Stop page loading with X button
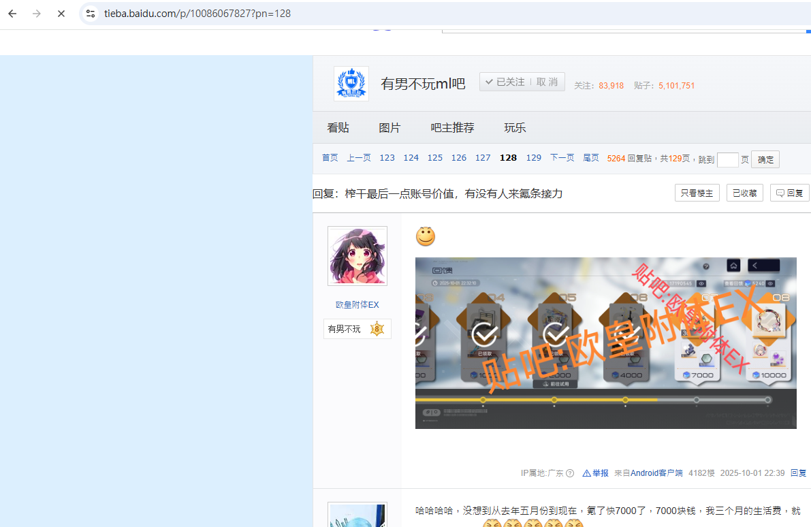 [61, 14]
